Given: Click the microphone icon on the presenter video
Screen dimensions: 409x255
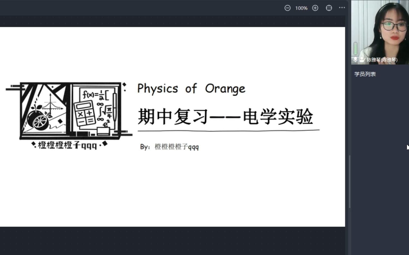Looking at the screenshot, I should (x=355, y=60).
